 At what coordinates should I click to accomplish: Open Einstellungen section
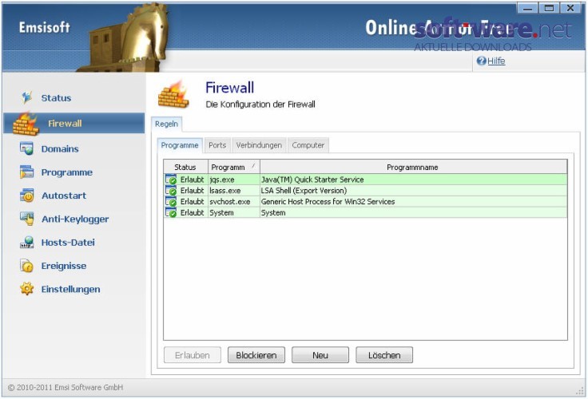[70, 289]
